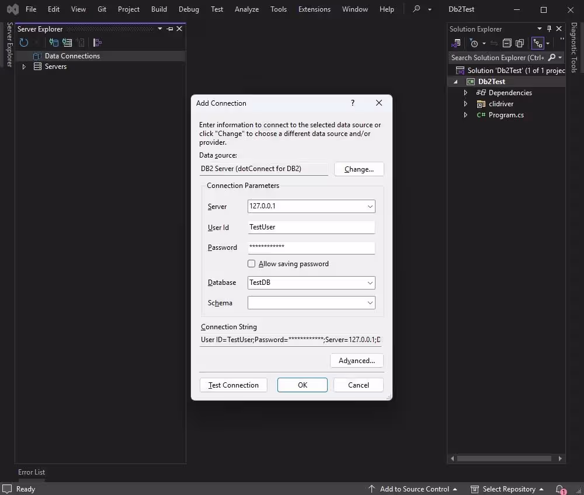Open the Error List tab
Screen dimensions: 584x495
32,472
